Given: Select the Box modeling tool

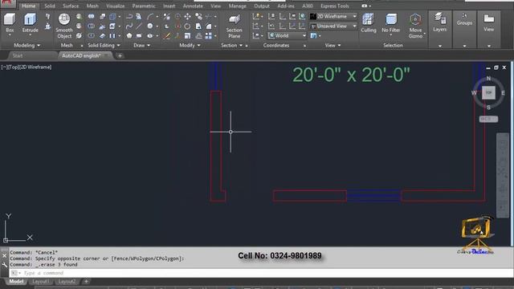Looking at the screenshot, I should [10, 23].
